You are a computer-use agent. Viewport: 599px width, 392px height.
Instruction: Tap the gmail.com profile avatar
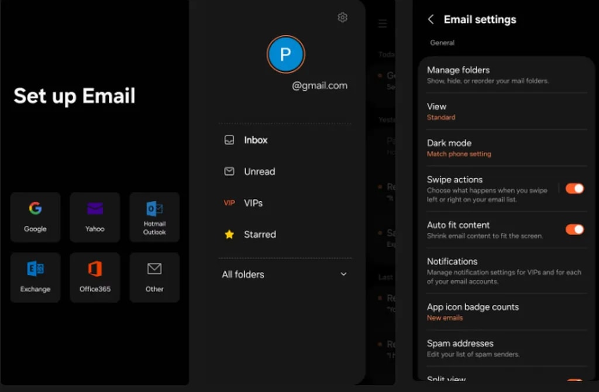pos(285,54)
